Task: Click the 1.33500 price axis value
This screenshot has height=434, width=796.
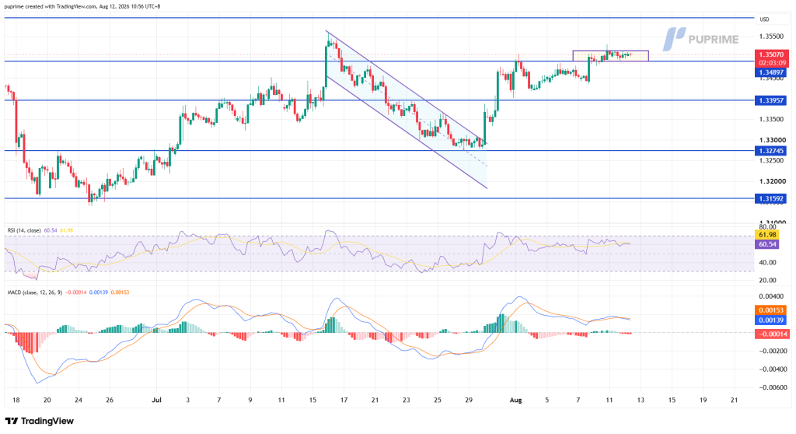Action: coord(772,120)
